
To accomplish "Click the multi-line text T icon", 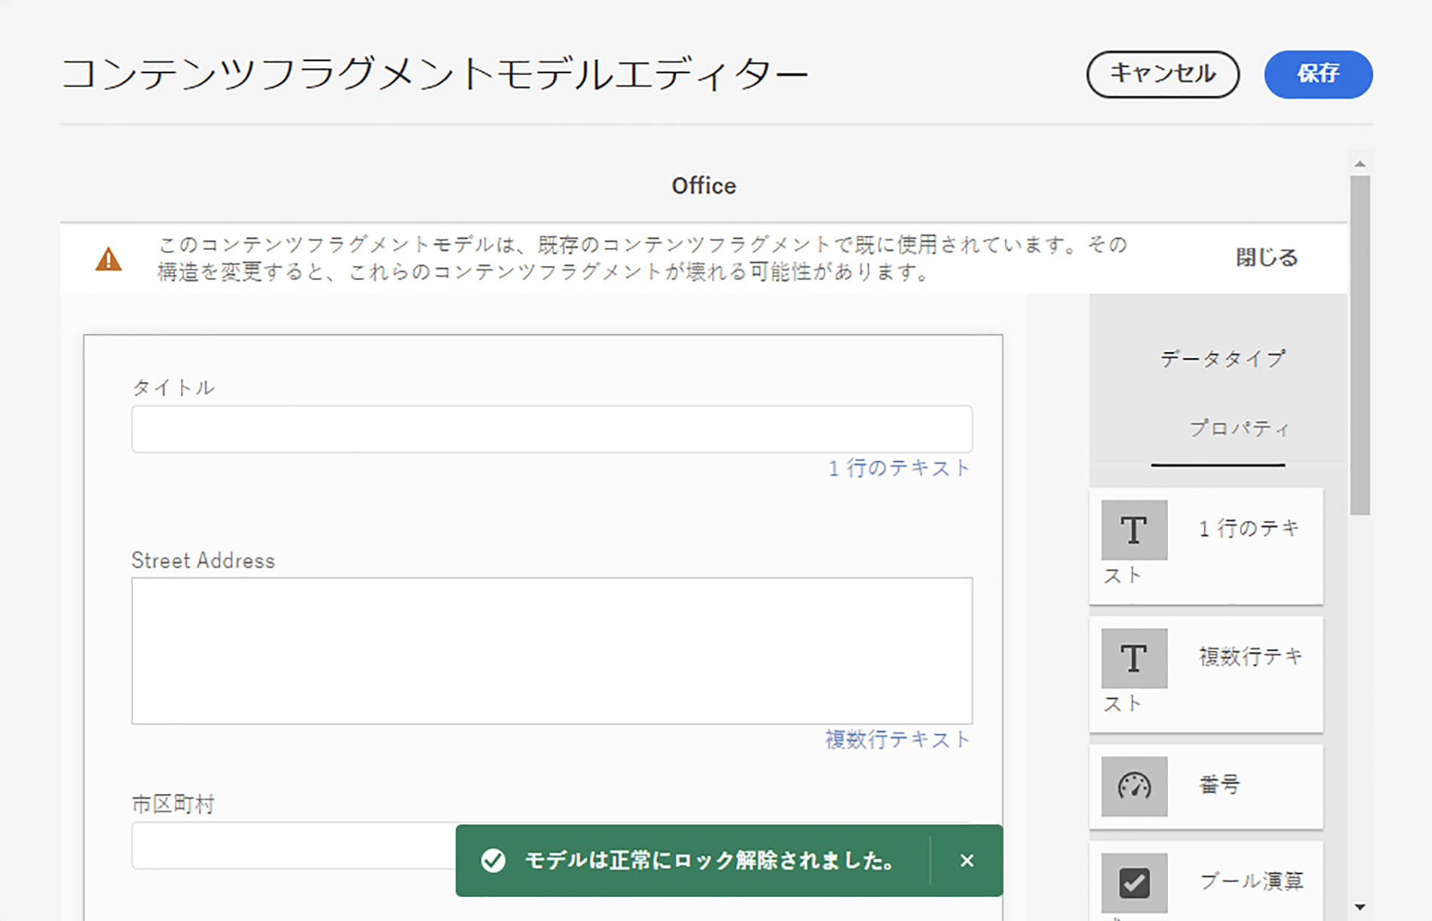I will point(1133,658).
